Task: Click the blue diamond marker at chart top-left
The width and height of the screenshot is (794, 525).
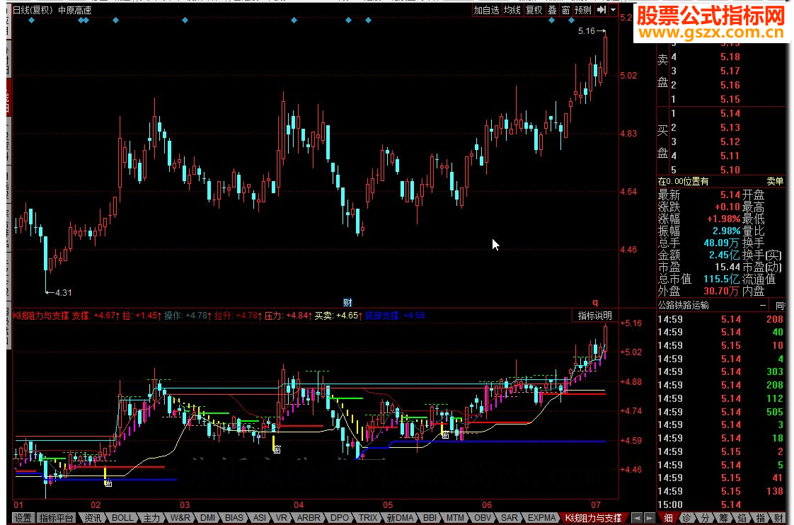Action: [31, 21]
